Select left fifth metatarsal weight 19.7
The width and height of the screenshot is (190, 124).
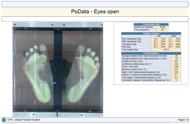point(156,42)
